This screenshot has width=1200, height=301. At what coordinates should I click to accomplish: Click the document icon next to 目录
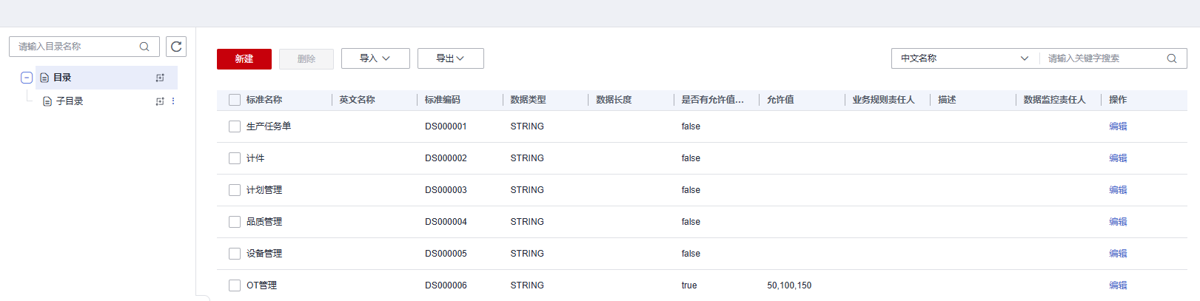pyautogui.click(x=44, y=78)
